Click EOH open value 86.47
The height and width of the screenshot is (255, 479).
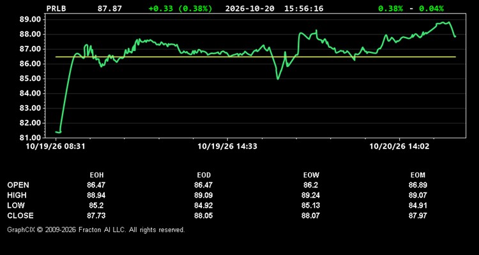click(x=96, y=185)
